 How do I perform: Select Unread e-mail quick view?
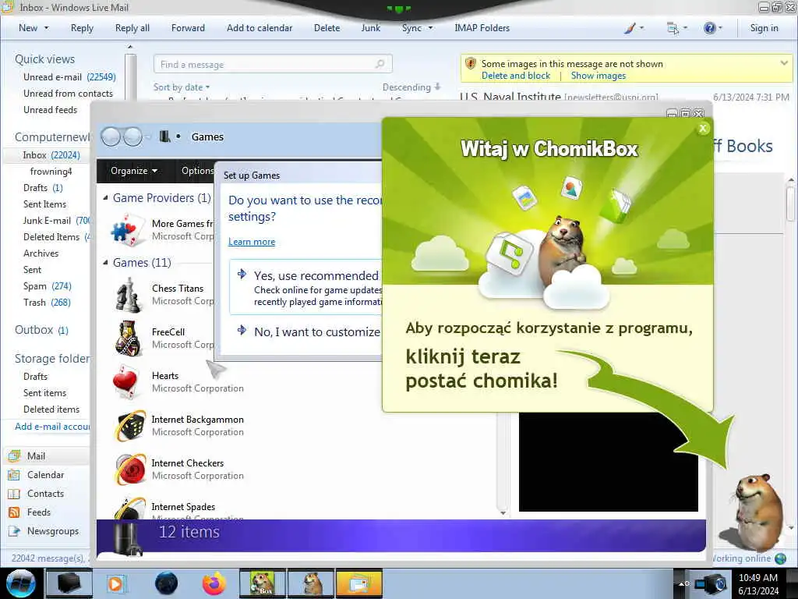coord(69,77)
